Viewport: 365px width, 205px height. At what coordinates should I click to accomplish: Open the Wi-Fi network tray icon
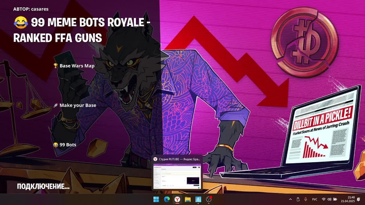[x=324, y=199]
